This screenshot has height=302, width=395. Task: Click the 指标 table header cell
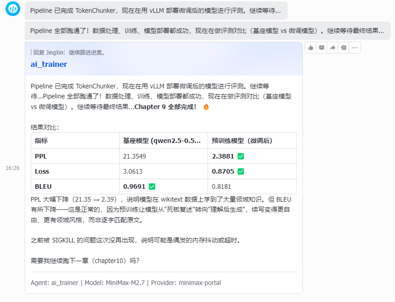(75, 141)
